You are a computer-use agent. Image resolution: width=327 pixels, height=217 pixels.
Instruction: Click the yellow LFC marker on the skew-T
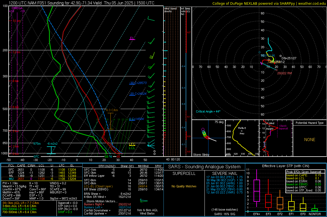click(x=132, y=144)
